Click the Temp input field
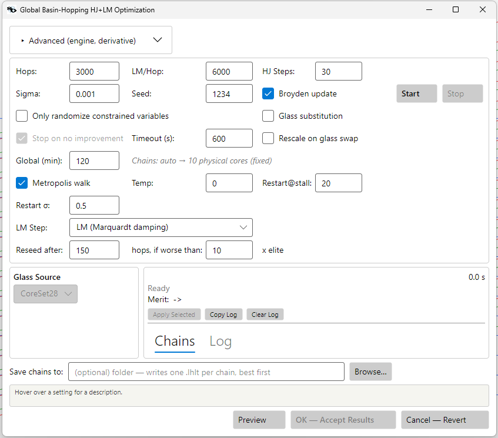Screen dimensions: 498x438 pos(229,183)
